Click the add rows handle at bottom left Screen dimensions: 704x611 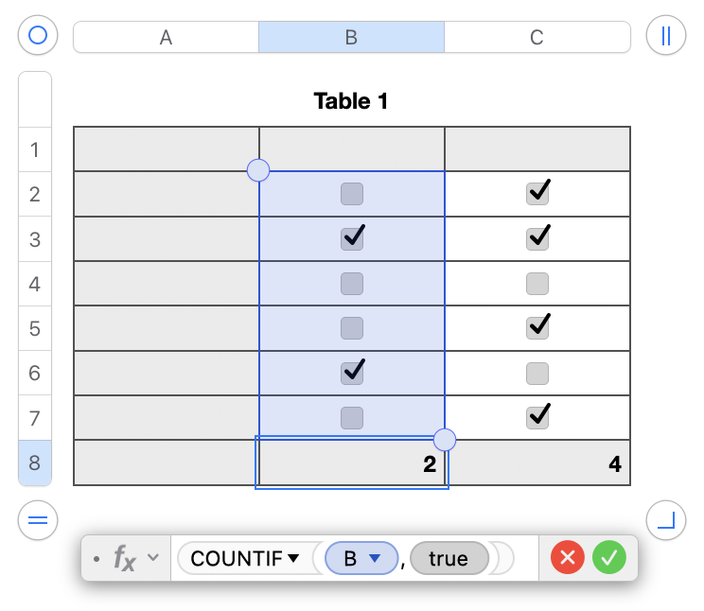point(38,519)
